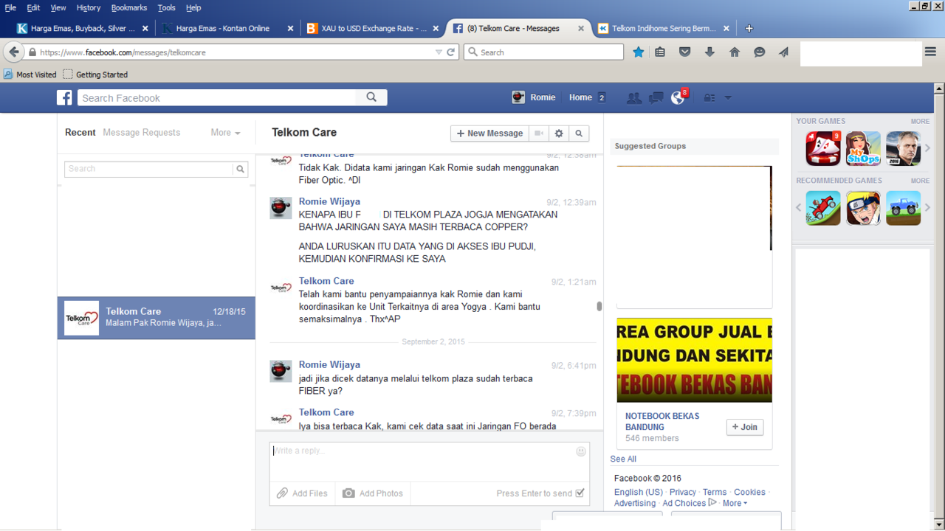The image size is (945, 531).
Task: Open the Hill Climb recommended game icon
Action: [x=823, y=208]
